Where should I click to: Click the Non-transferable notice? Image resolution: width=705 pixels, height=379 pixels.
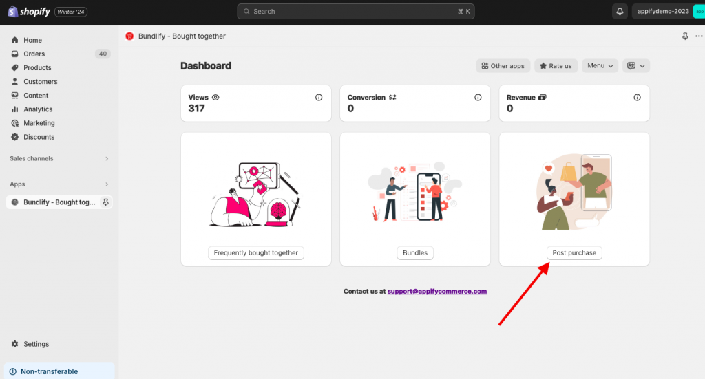59,372
